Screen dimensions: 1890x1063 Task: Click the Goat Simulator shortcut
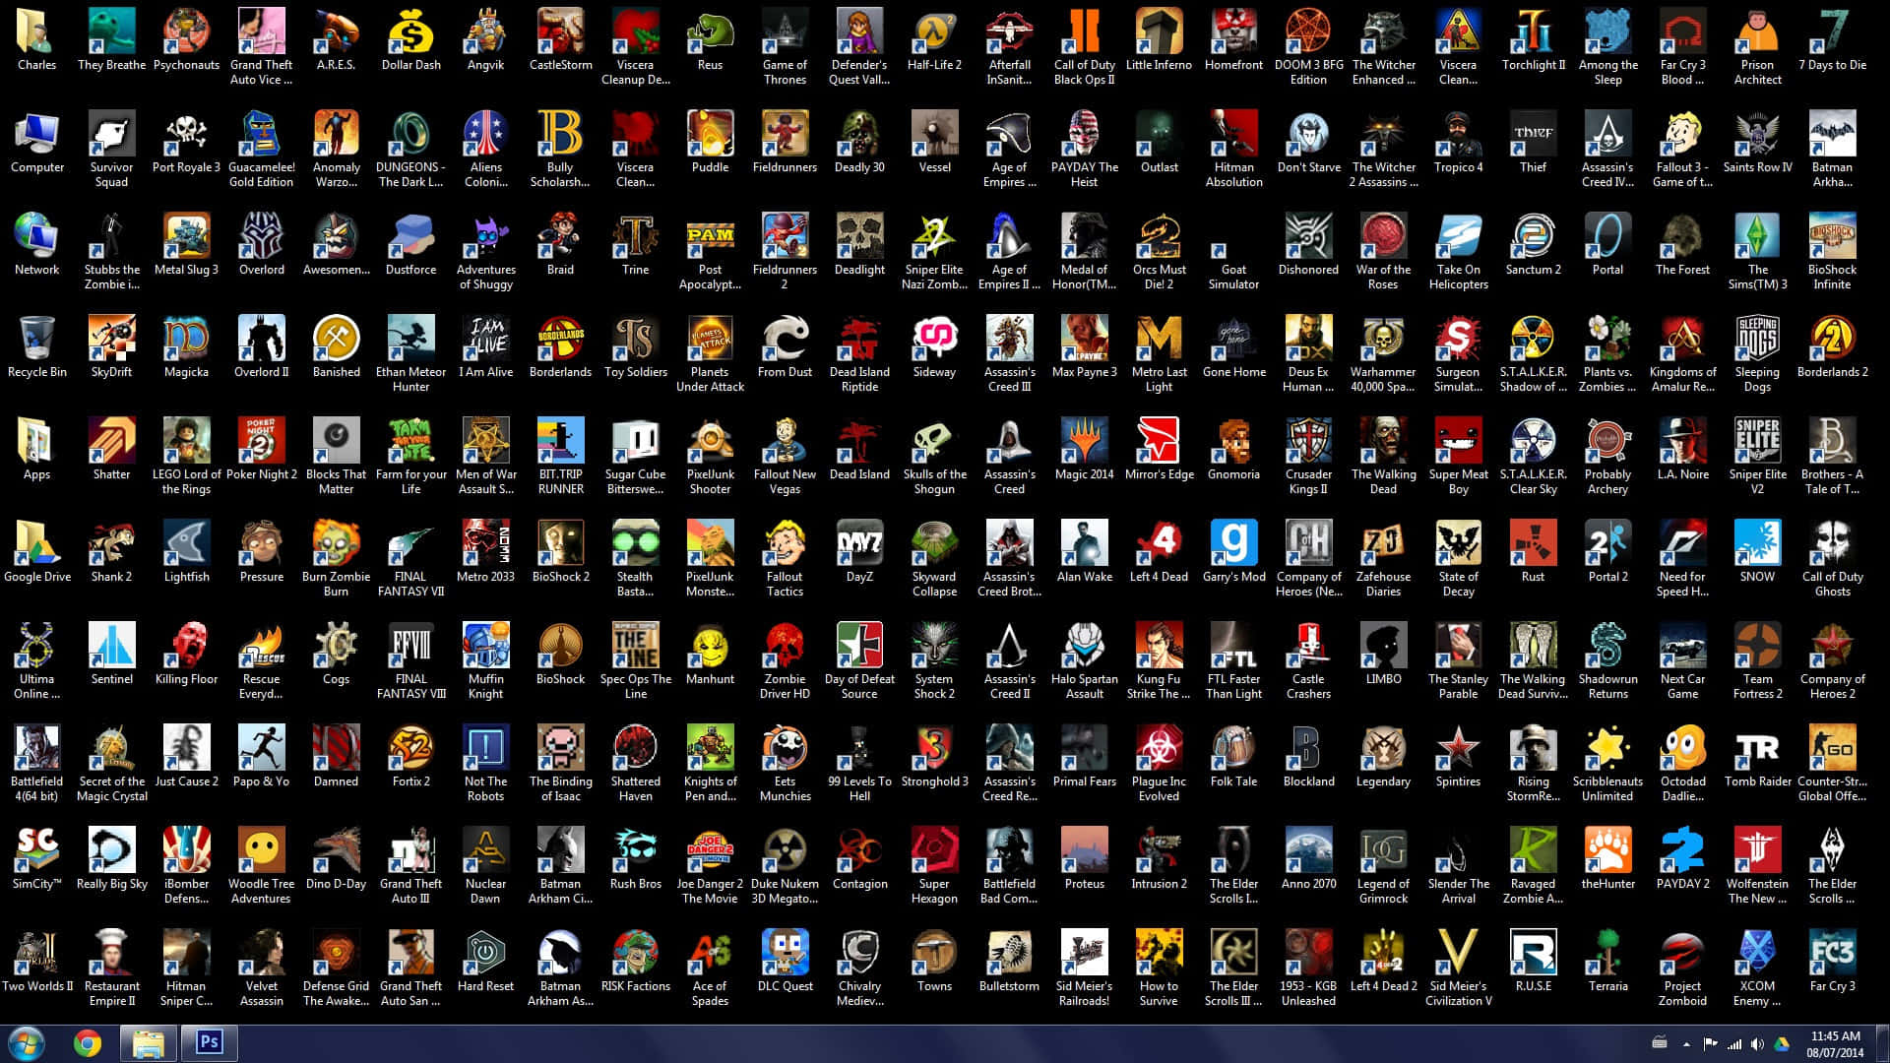click(1233, 253)
